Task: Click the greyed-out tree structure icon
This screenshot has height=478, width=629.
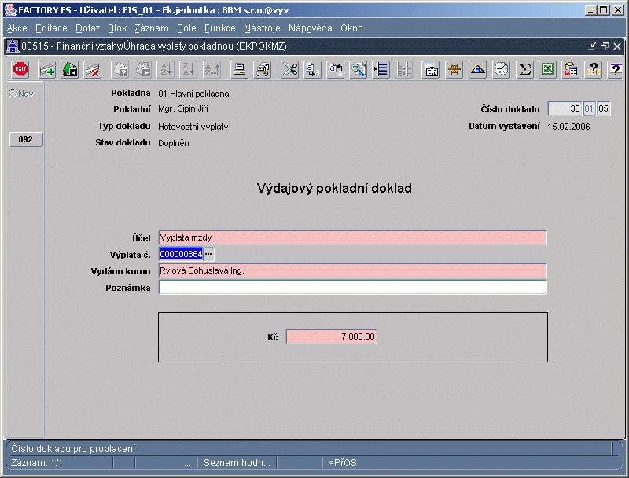Action: click(404, 69)
